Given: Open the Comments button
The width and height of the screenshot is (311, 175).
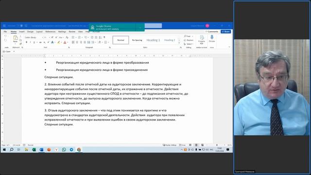Looking at the screenshot, I should pos(212,32).
